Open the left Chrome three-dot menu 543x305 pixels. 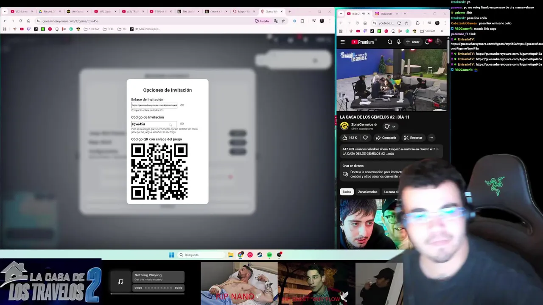pos(330,21)
